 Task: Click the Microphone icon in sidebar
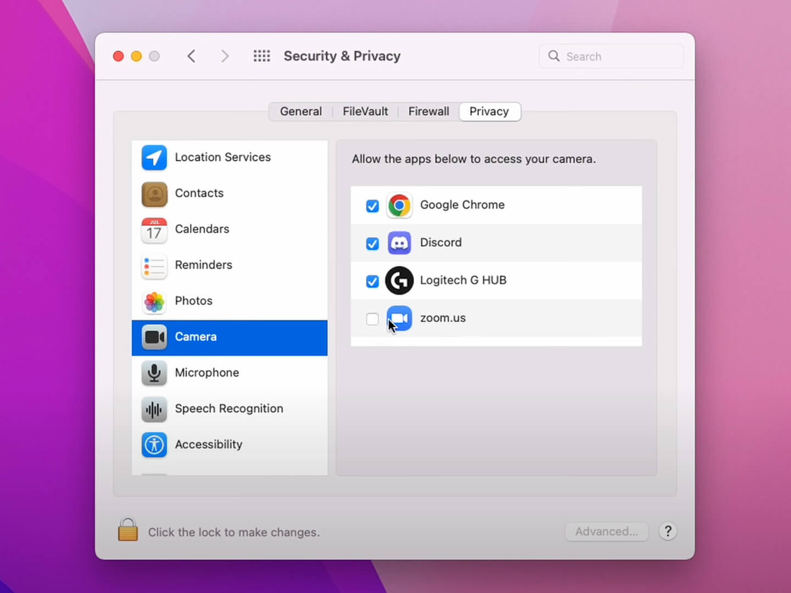click(154, 373)
